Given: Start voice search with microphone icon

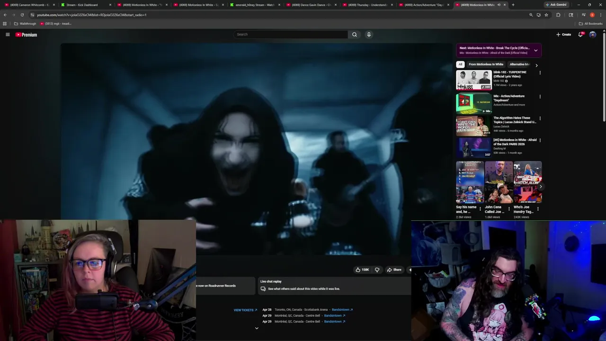Looking at the screenshot, I should (369, 35).
